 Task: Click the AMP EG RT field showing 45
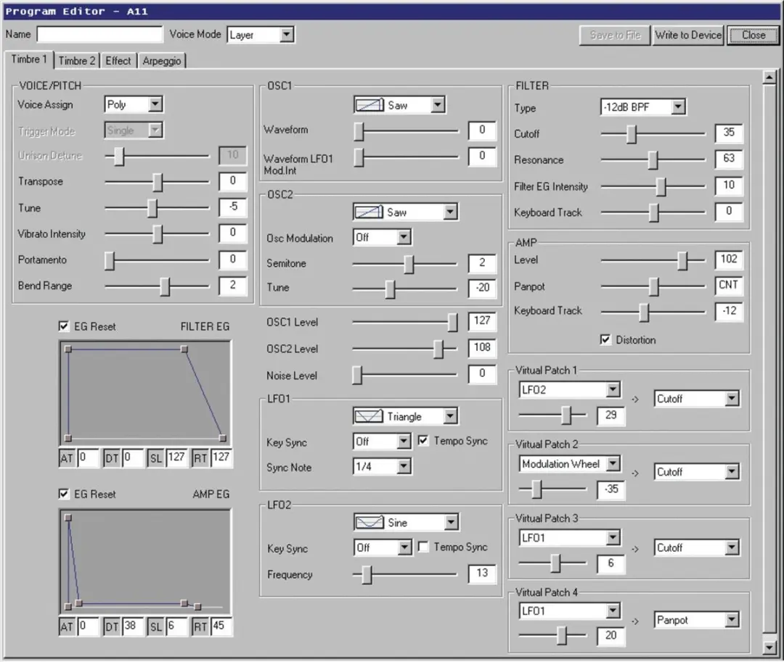pyautogui.click(x=221, y=626)
